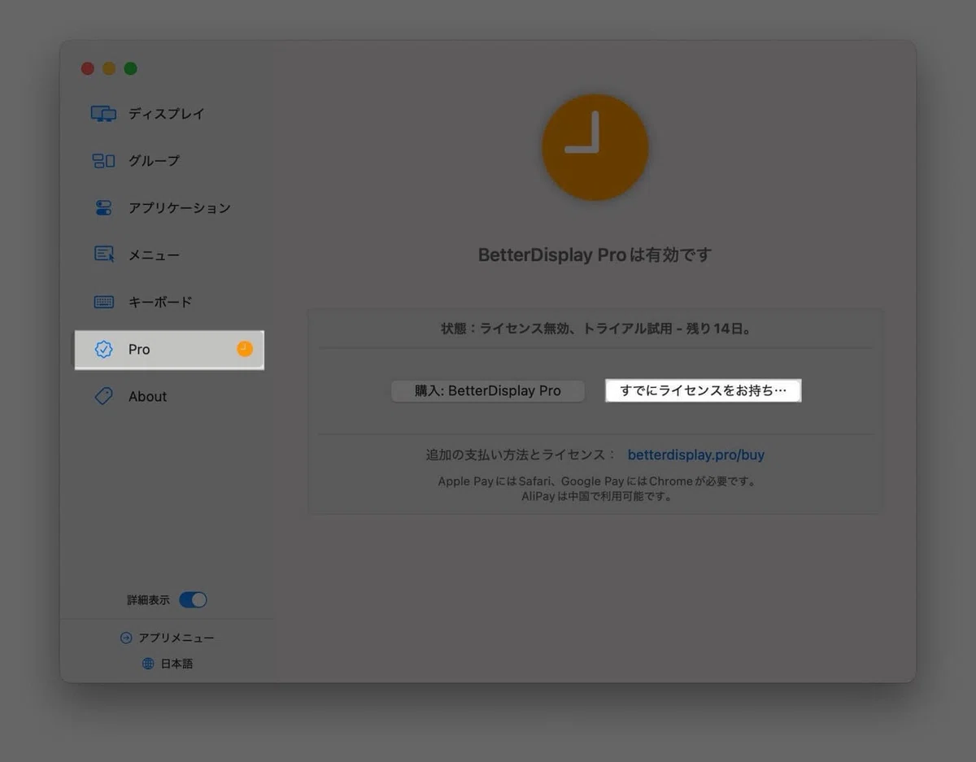The height and width of the screenshot is (762, 976).
Task: Select the グループ layout icon
Action: [x=103, y=161]
